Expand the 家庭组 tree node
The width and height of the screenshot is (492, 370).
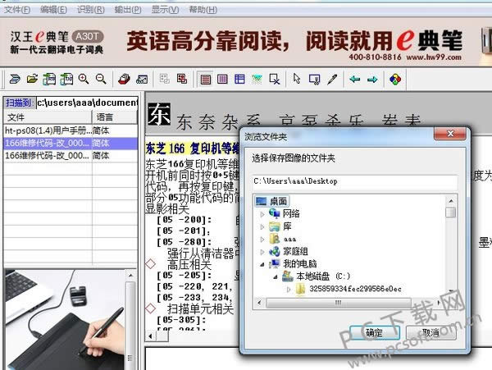click(x=262, y=252)
